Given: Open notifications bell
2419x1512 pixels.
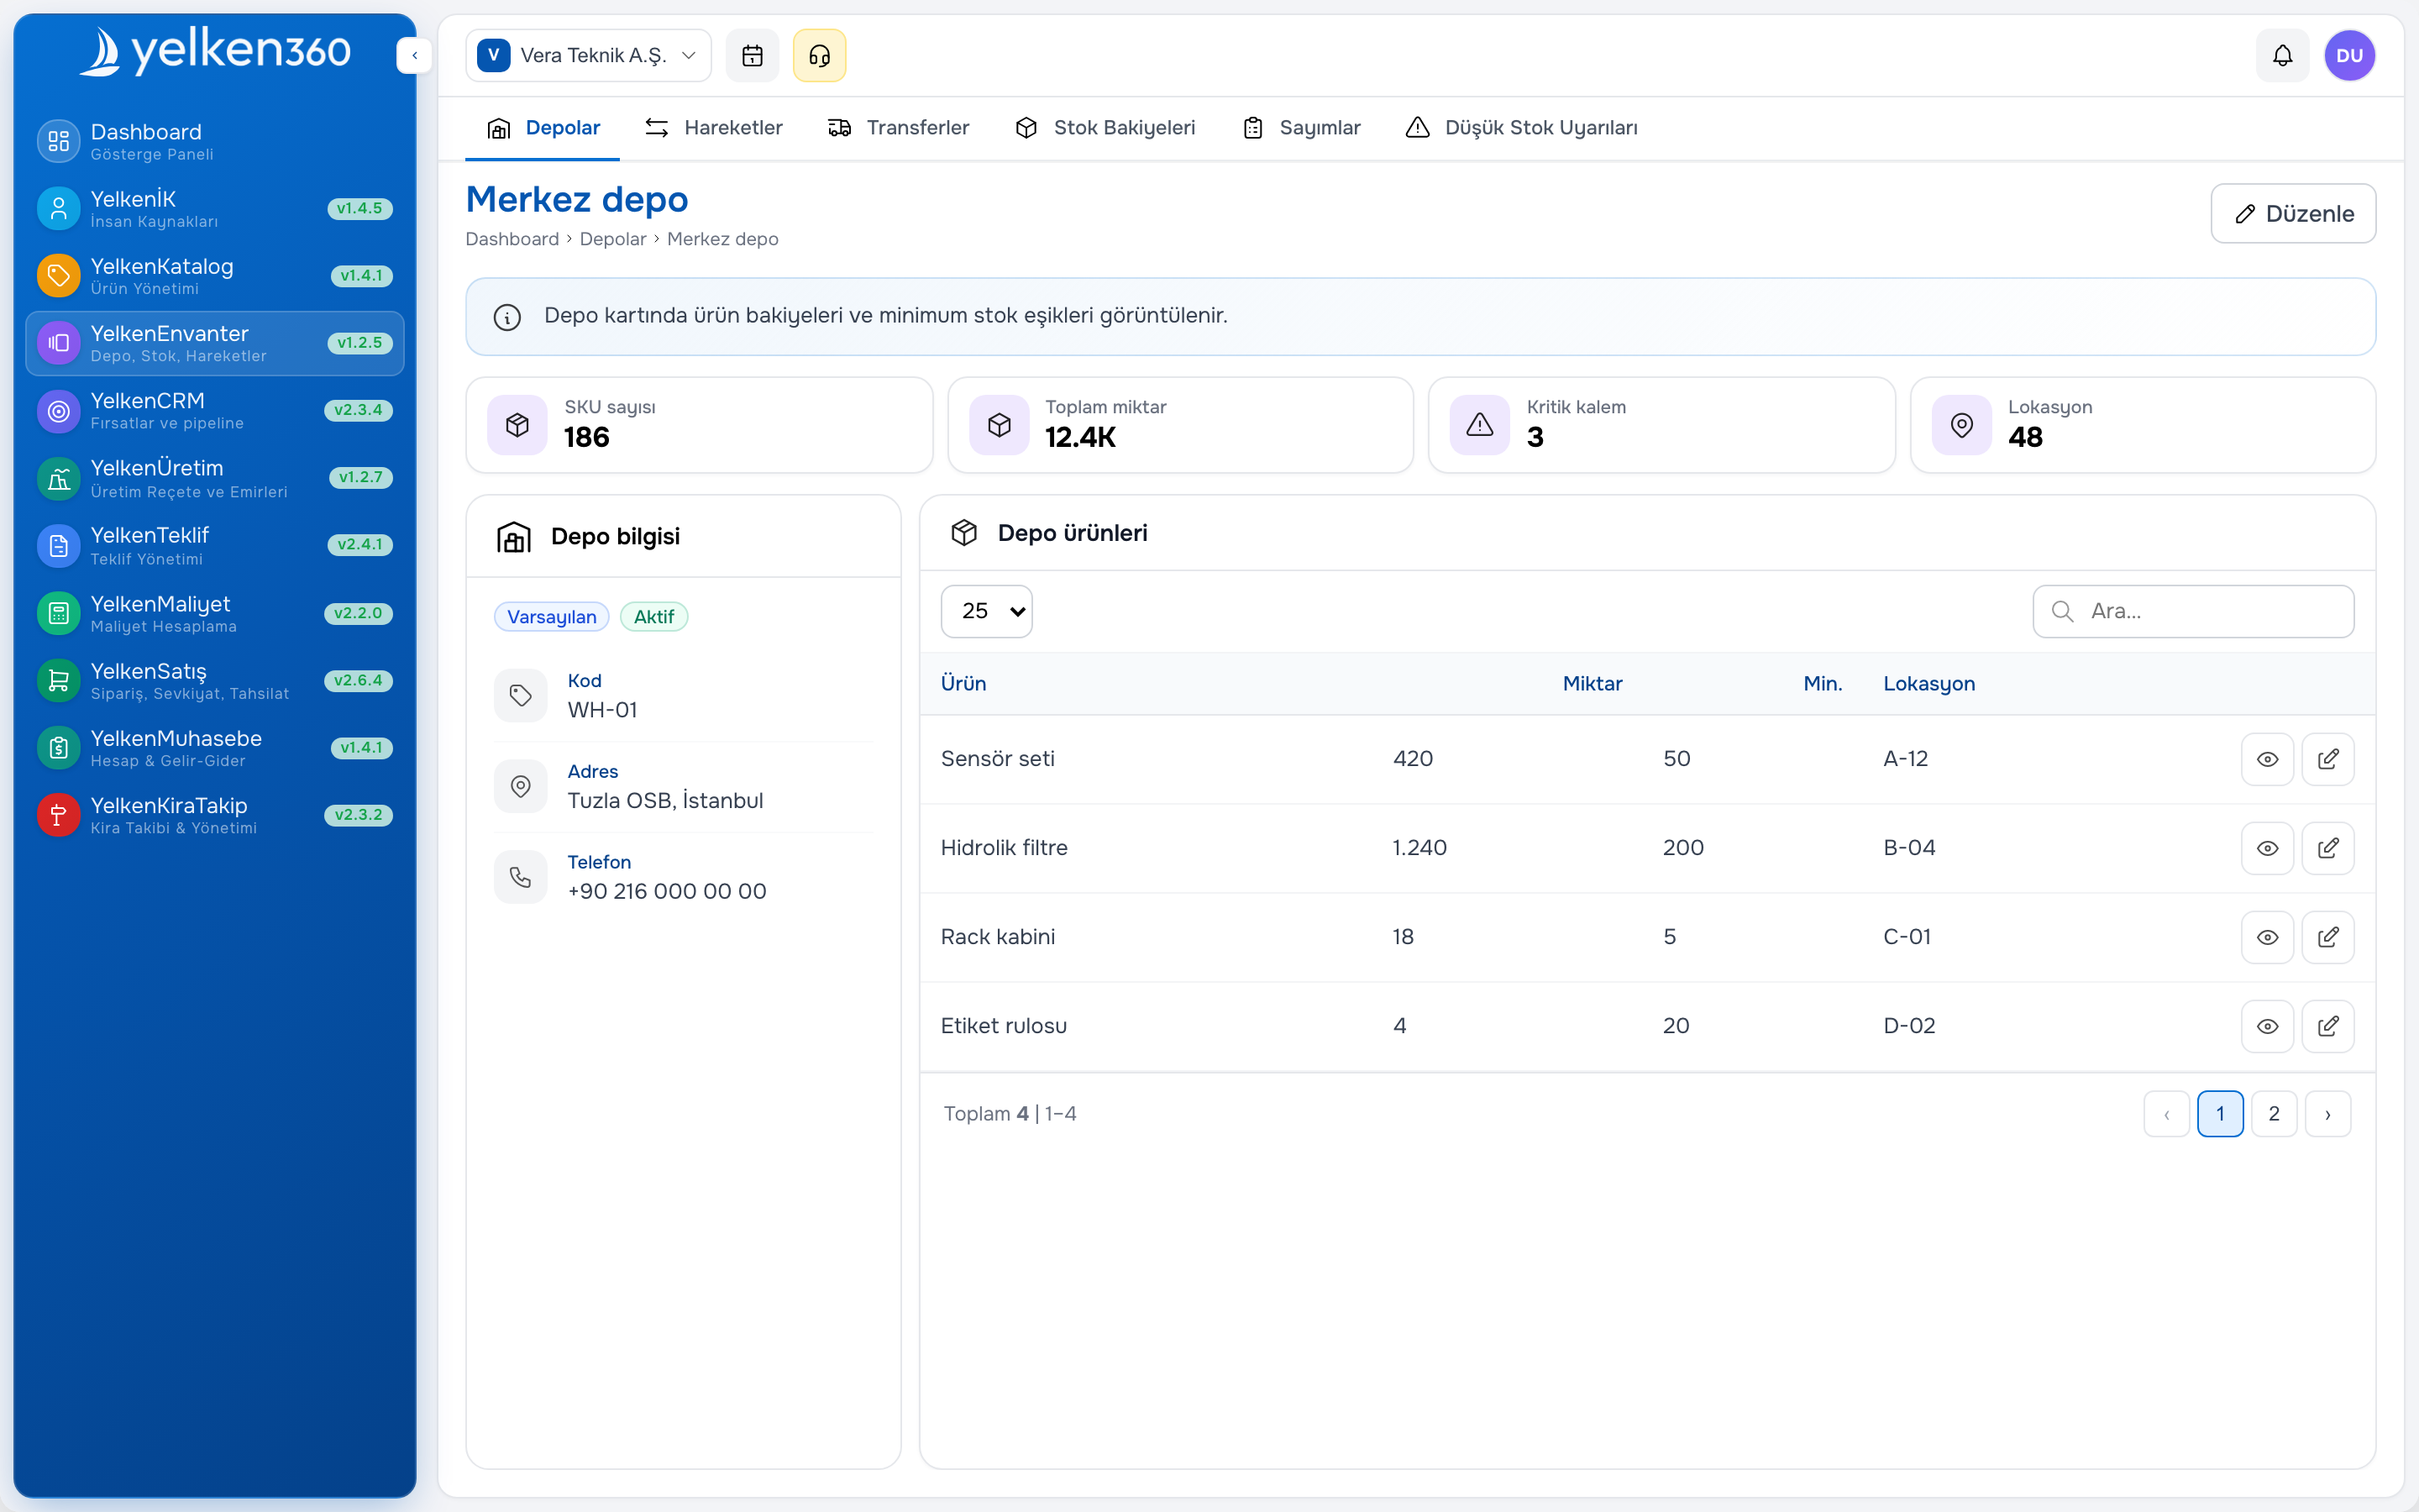Looking at the screenshot, I should point(2282,55).
